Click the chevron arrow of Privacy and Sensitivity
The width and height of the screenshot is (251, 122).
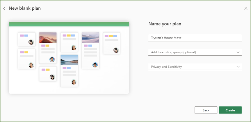click(x=238, y=67)
